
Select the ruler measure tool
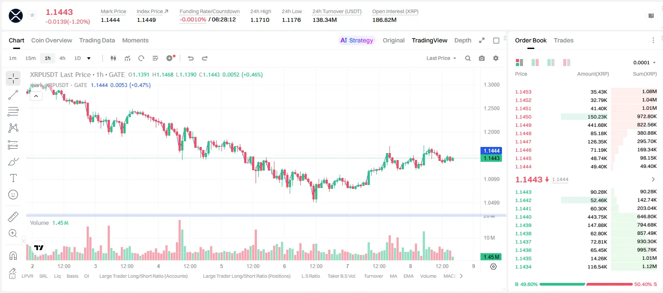13,217
